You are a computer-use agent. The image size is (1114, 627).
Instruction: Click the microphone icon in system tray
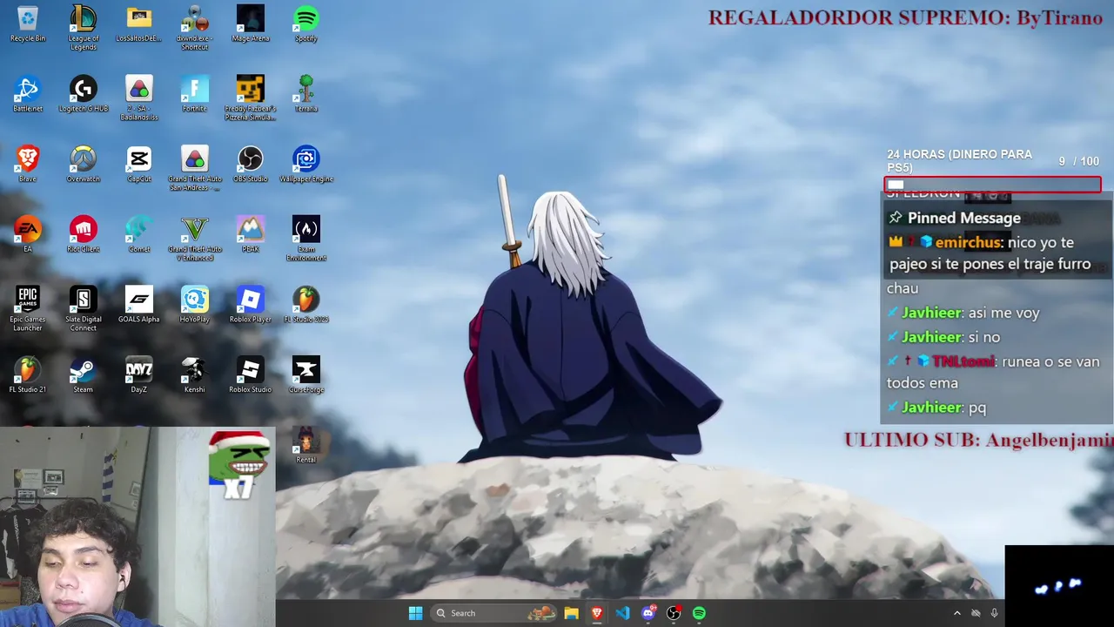coord(994,613)
